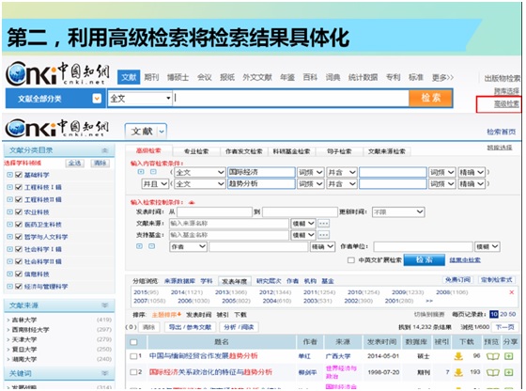Enable the 中英文扩展检索 checkbox
The image size is (526, 391).
351,260
